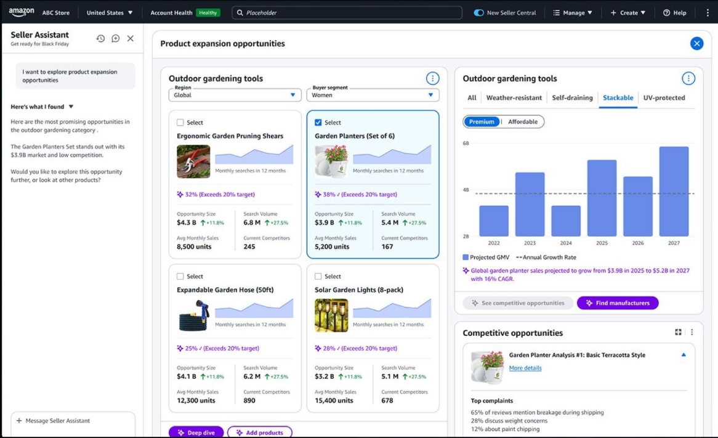
Task: Start a new chat in Seller Assistant
Action: point(115,38)
